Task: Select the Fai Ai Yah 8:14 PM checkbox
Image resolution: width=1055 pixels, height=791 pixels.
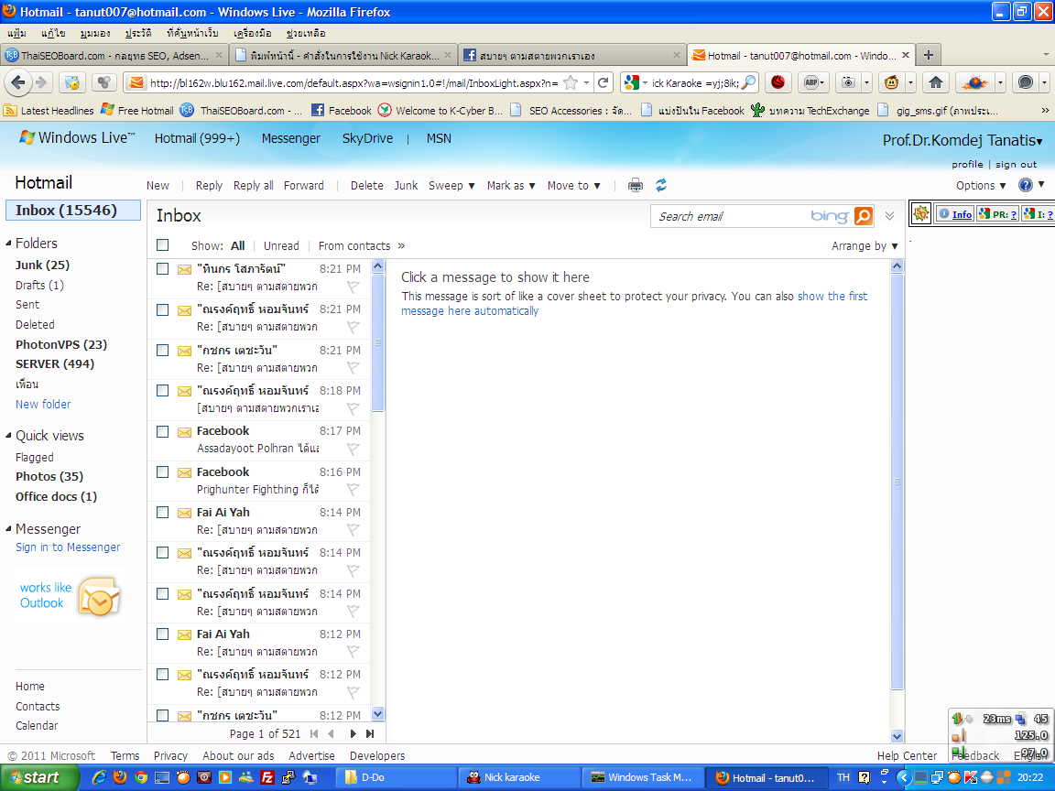Action: click(162, 512)
